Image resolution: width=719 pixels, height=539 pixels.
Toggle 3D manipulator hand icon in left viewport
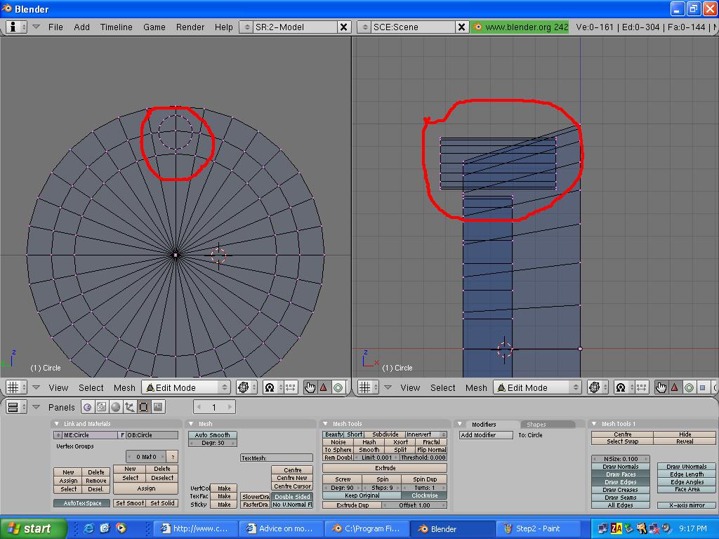[x=310, y=387]
